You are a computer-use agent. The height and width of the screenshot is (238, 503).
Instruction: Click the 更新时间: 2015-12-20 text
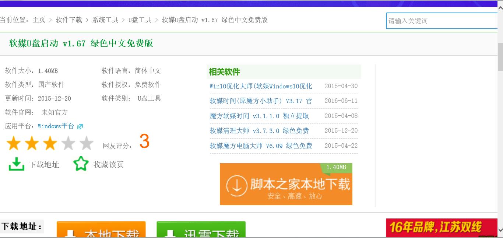[x=38, y=98]
